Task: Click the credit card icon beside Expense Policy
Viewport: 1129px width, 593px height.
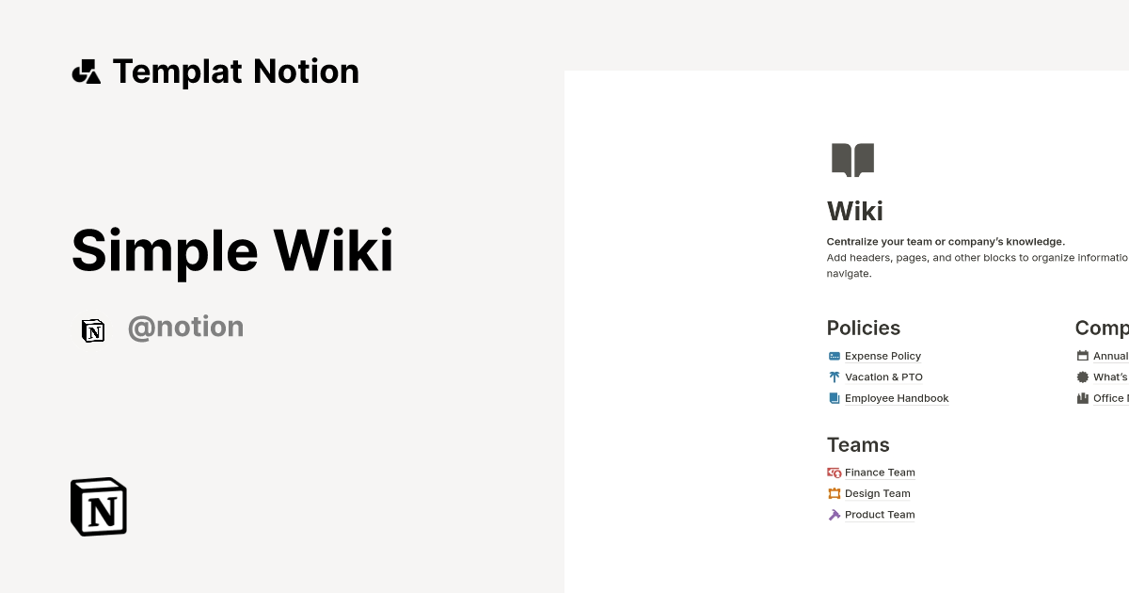Action: coord(834,356)
